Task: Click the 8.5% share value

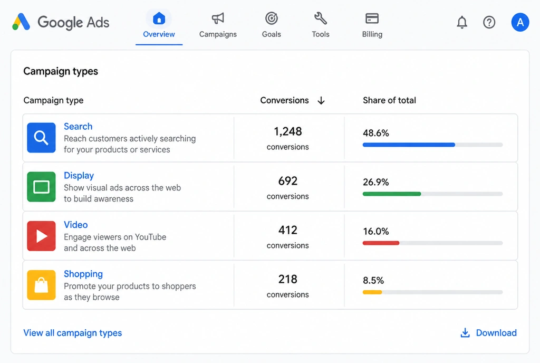Action: click(x=373, y=280)
